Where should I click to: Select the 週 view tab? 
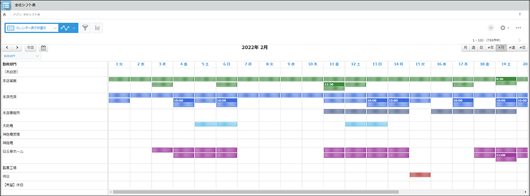click(x=473, y=48)
